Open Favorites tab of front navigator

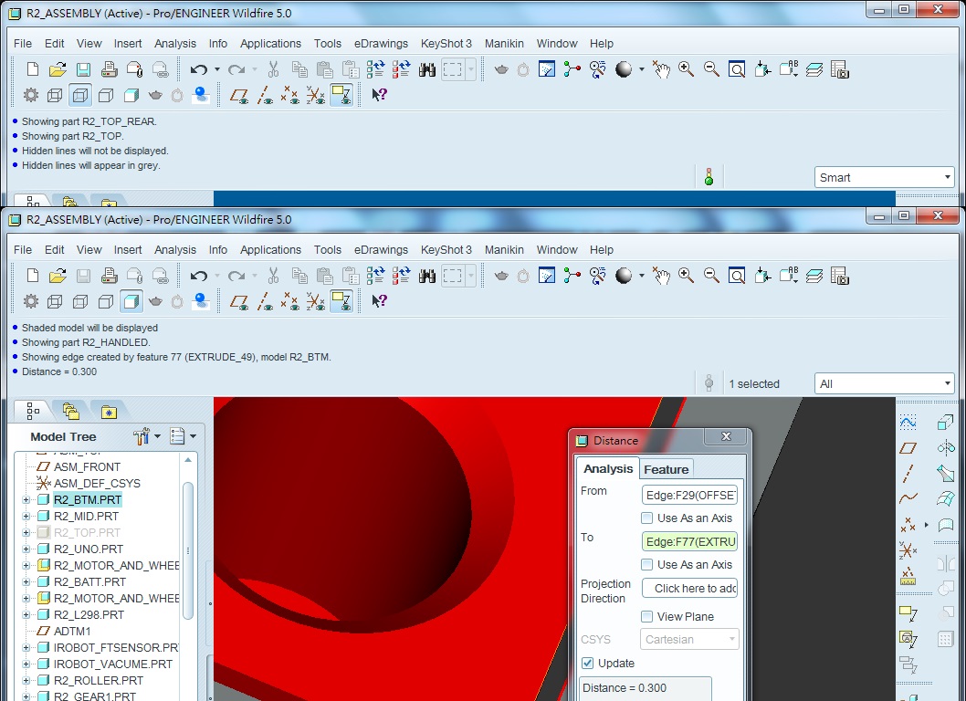pos(109,412)
